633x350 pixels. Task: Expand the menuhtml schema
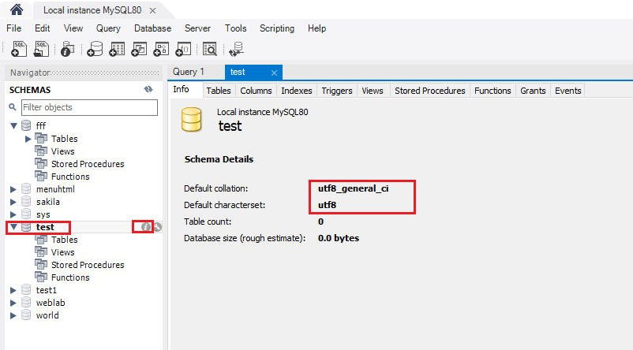coord(13,189)
